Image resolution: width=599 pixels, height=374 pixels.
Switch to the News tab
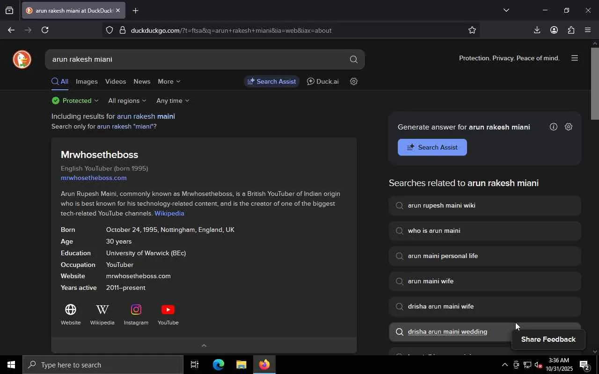[142, 81]
